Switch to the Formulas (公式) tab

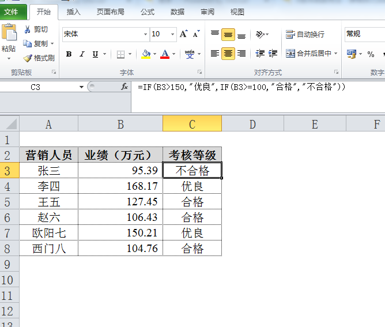pos(148,12)
